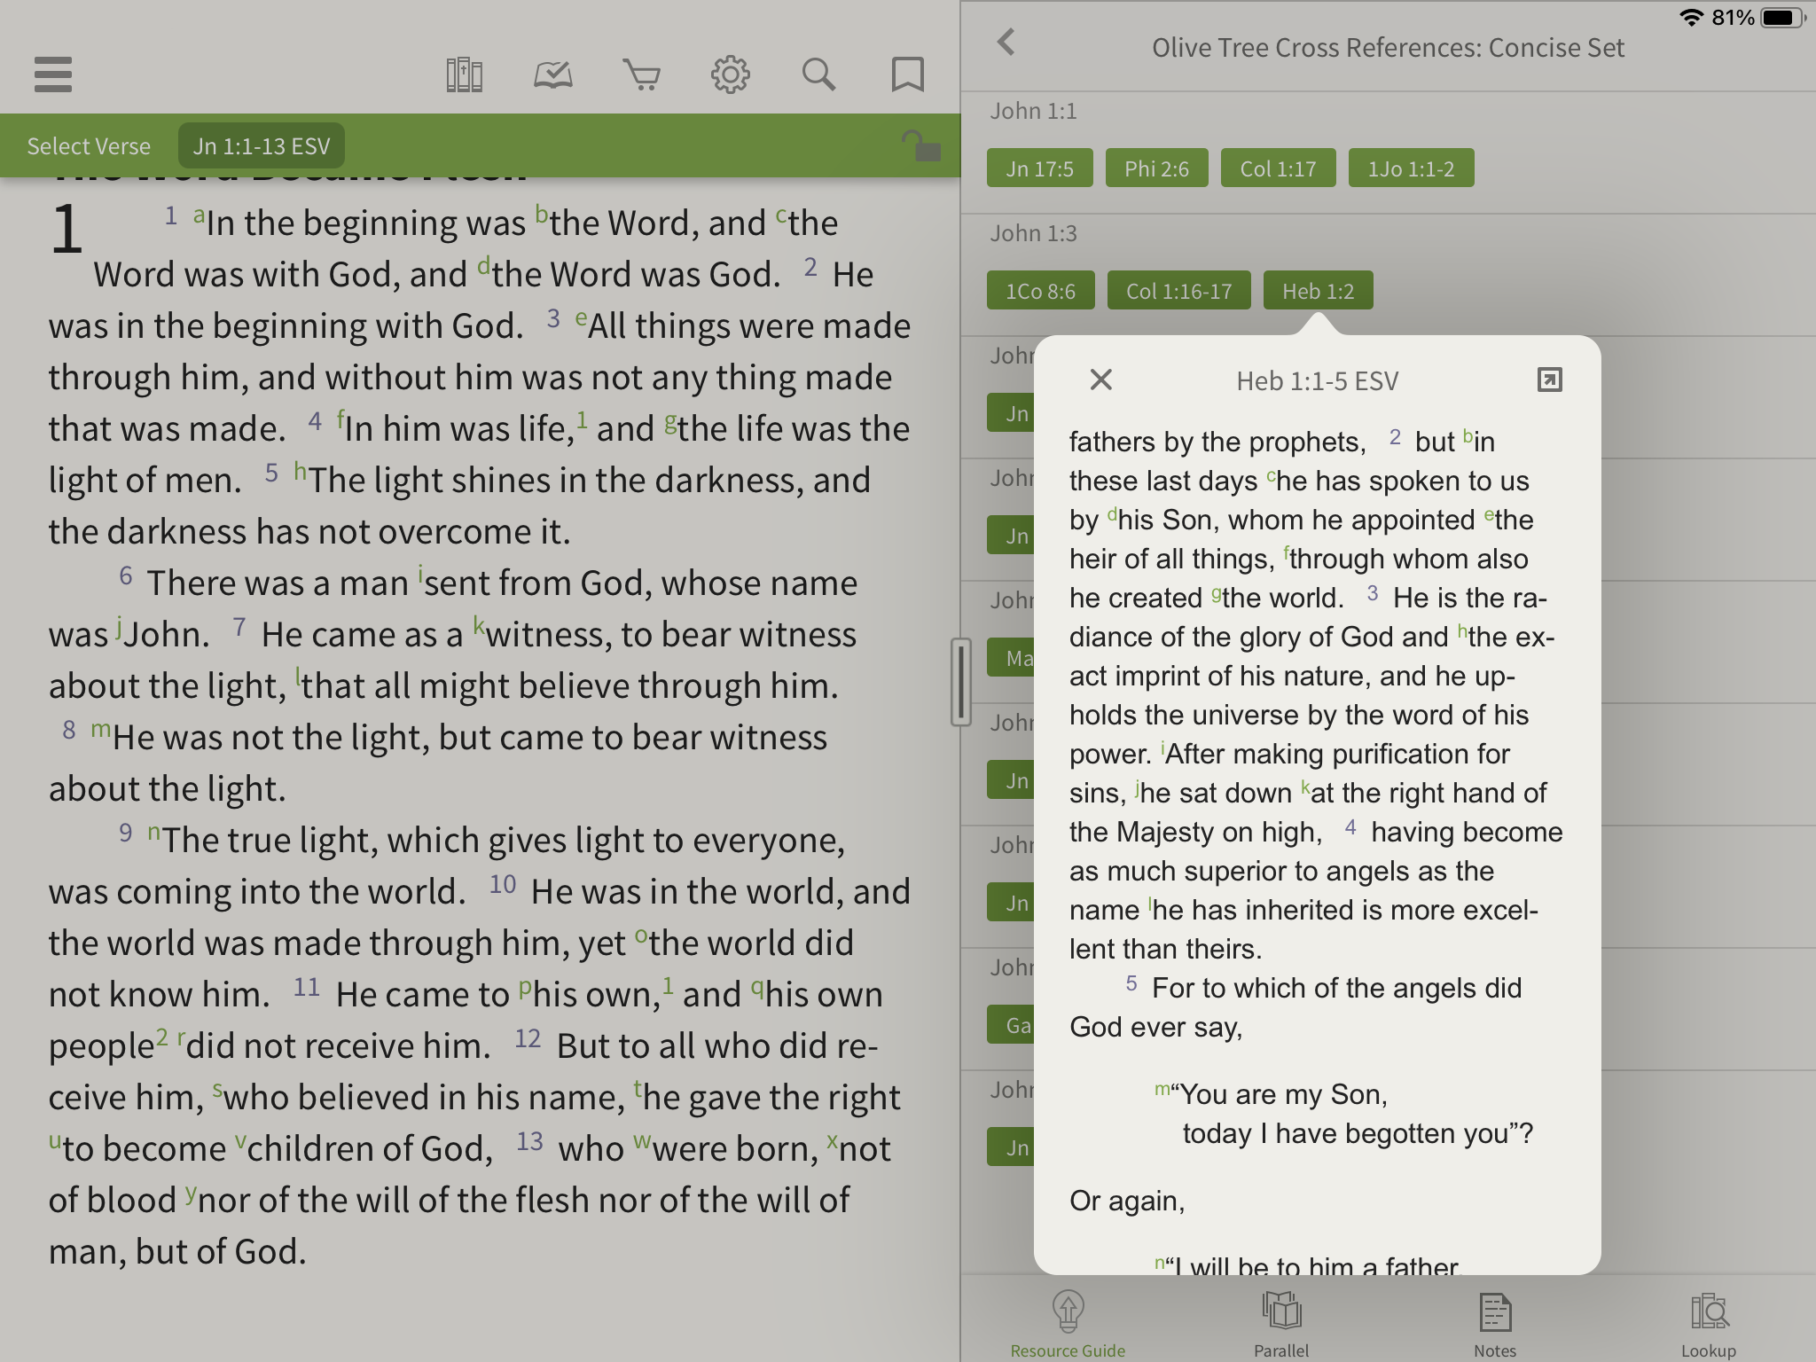Screen dimensions: 1816x1362
Task: Tap cross-reference letter e in verse 3
Action: click(x=581, y=318)
